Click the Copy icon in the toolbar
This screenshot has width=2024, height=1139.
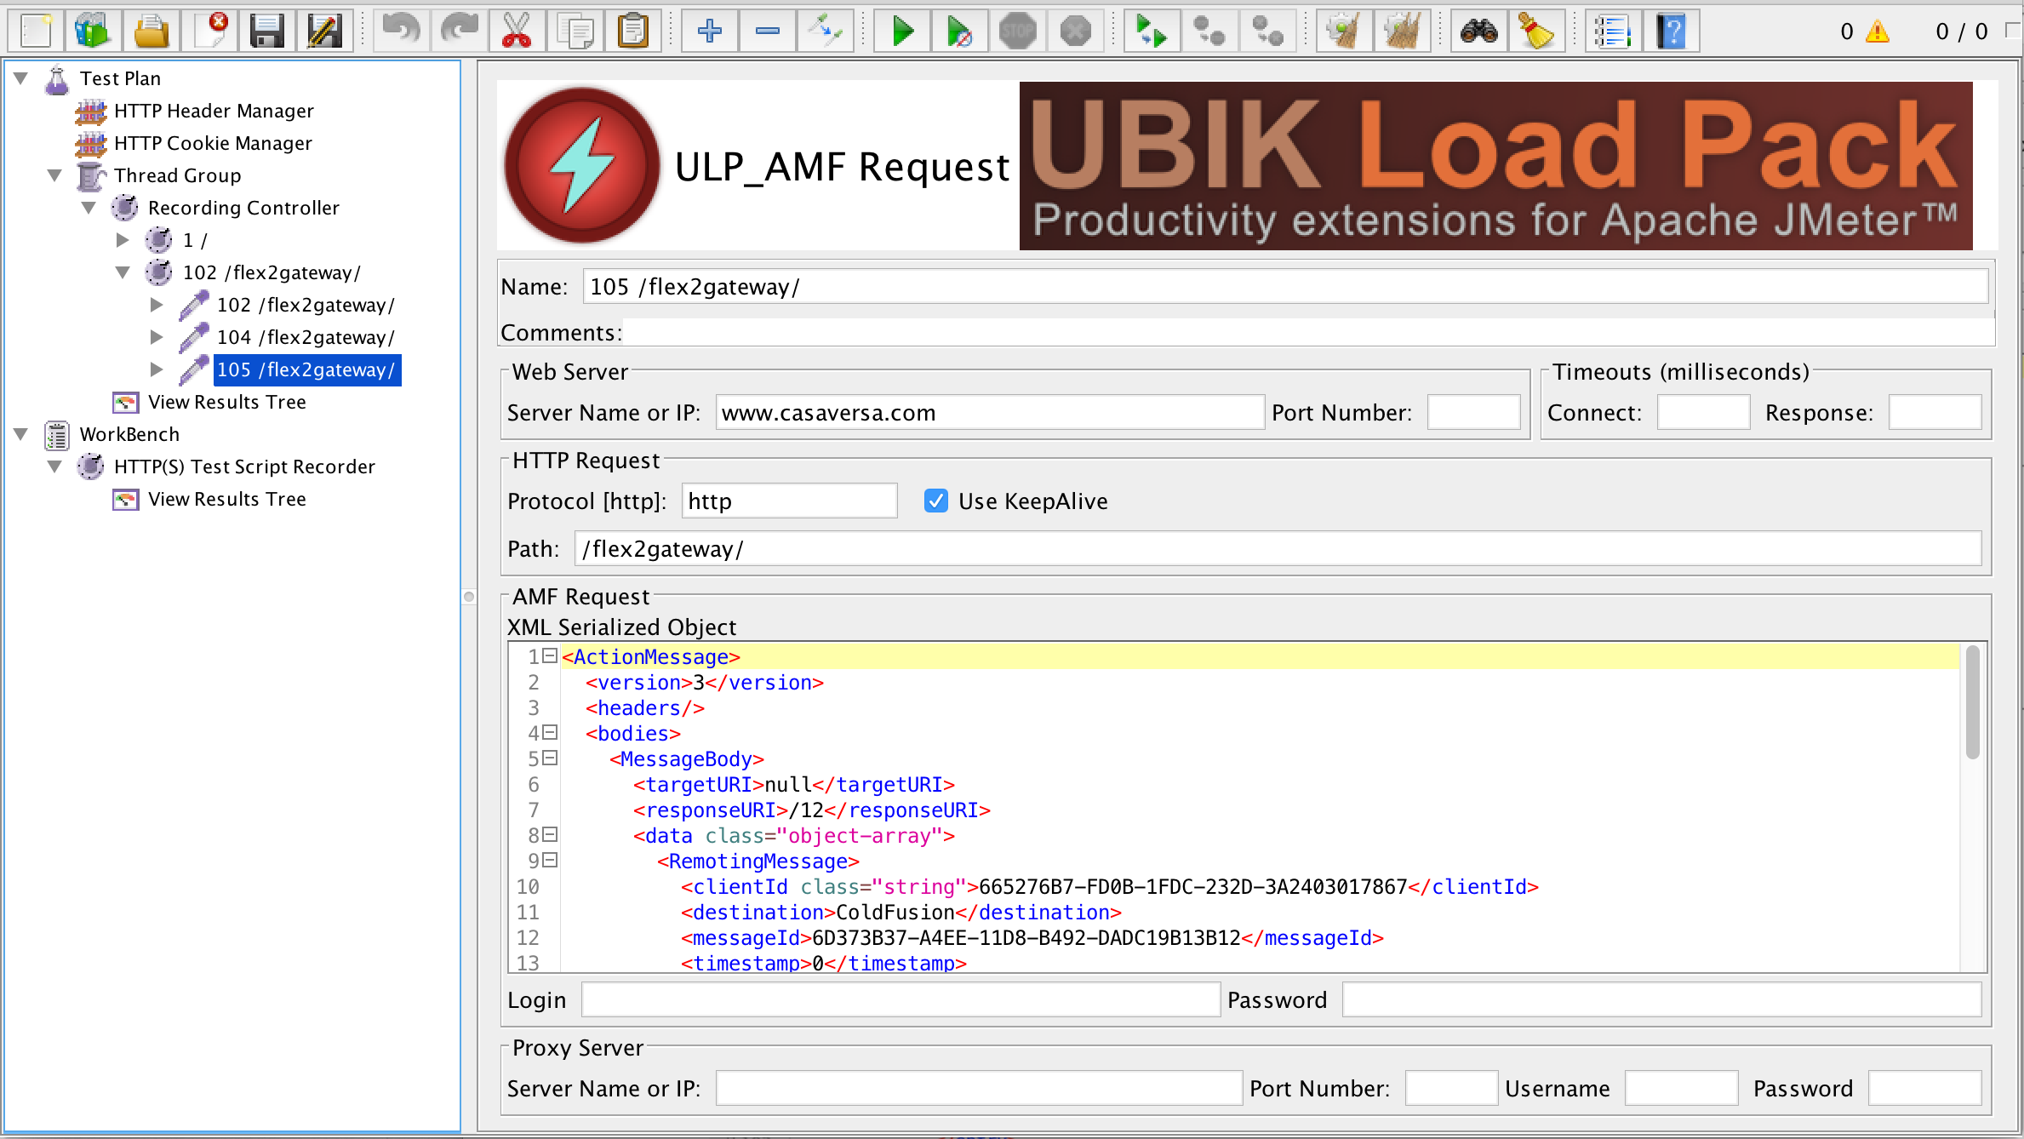coord(575,31)
